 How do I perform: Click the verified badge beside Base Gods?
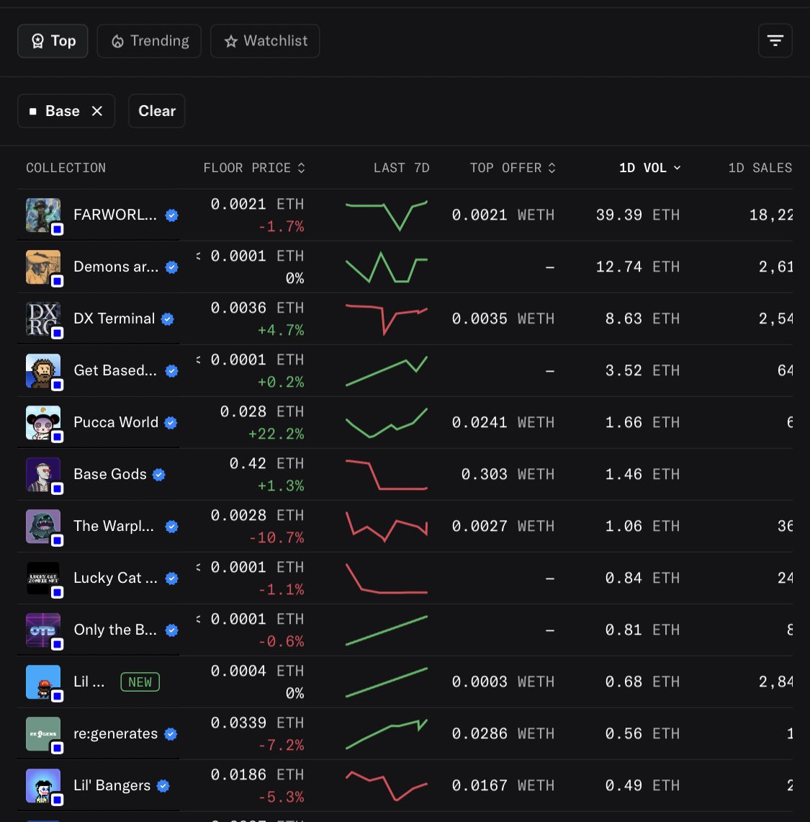[158, 474]
